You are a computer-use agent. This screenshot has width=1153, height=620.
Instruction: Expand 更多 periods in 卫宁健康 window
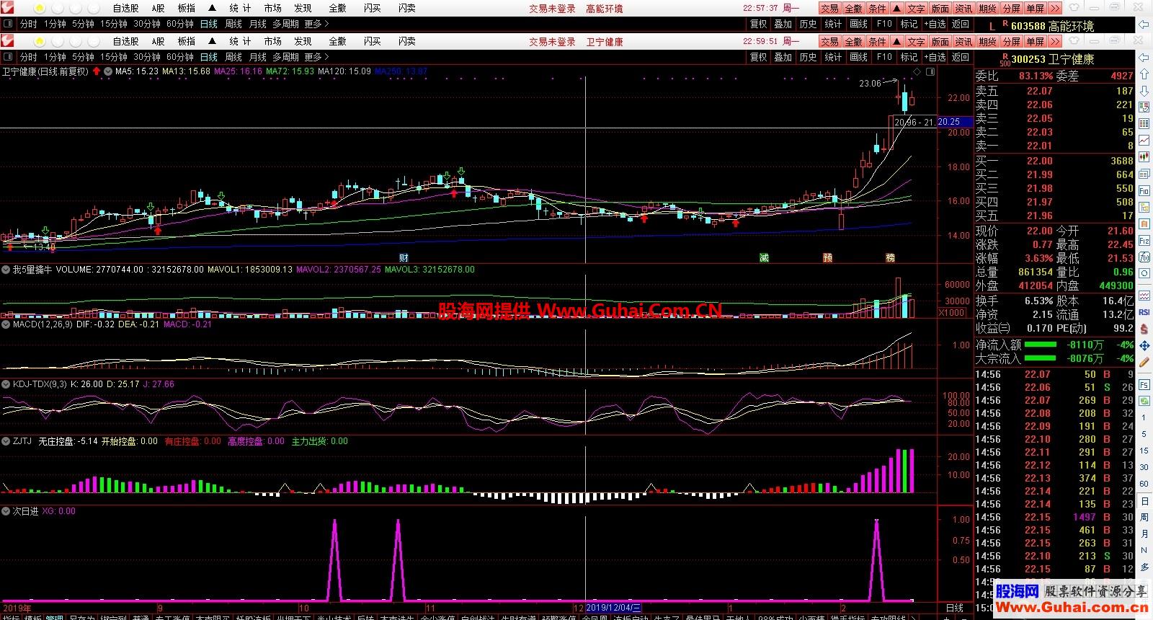316,57
